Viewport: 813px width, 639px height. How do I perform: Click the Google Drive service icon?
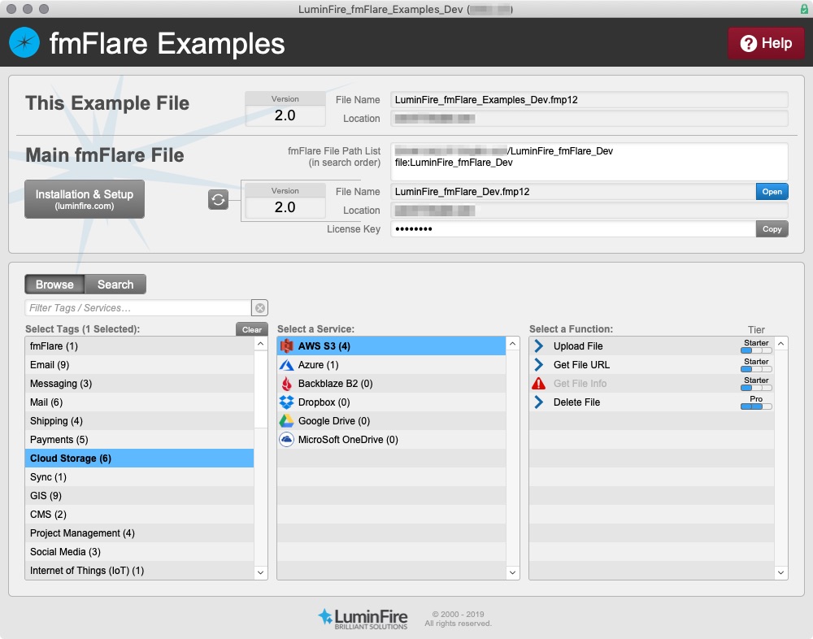click(x=287, y=420)
